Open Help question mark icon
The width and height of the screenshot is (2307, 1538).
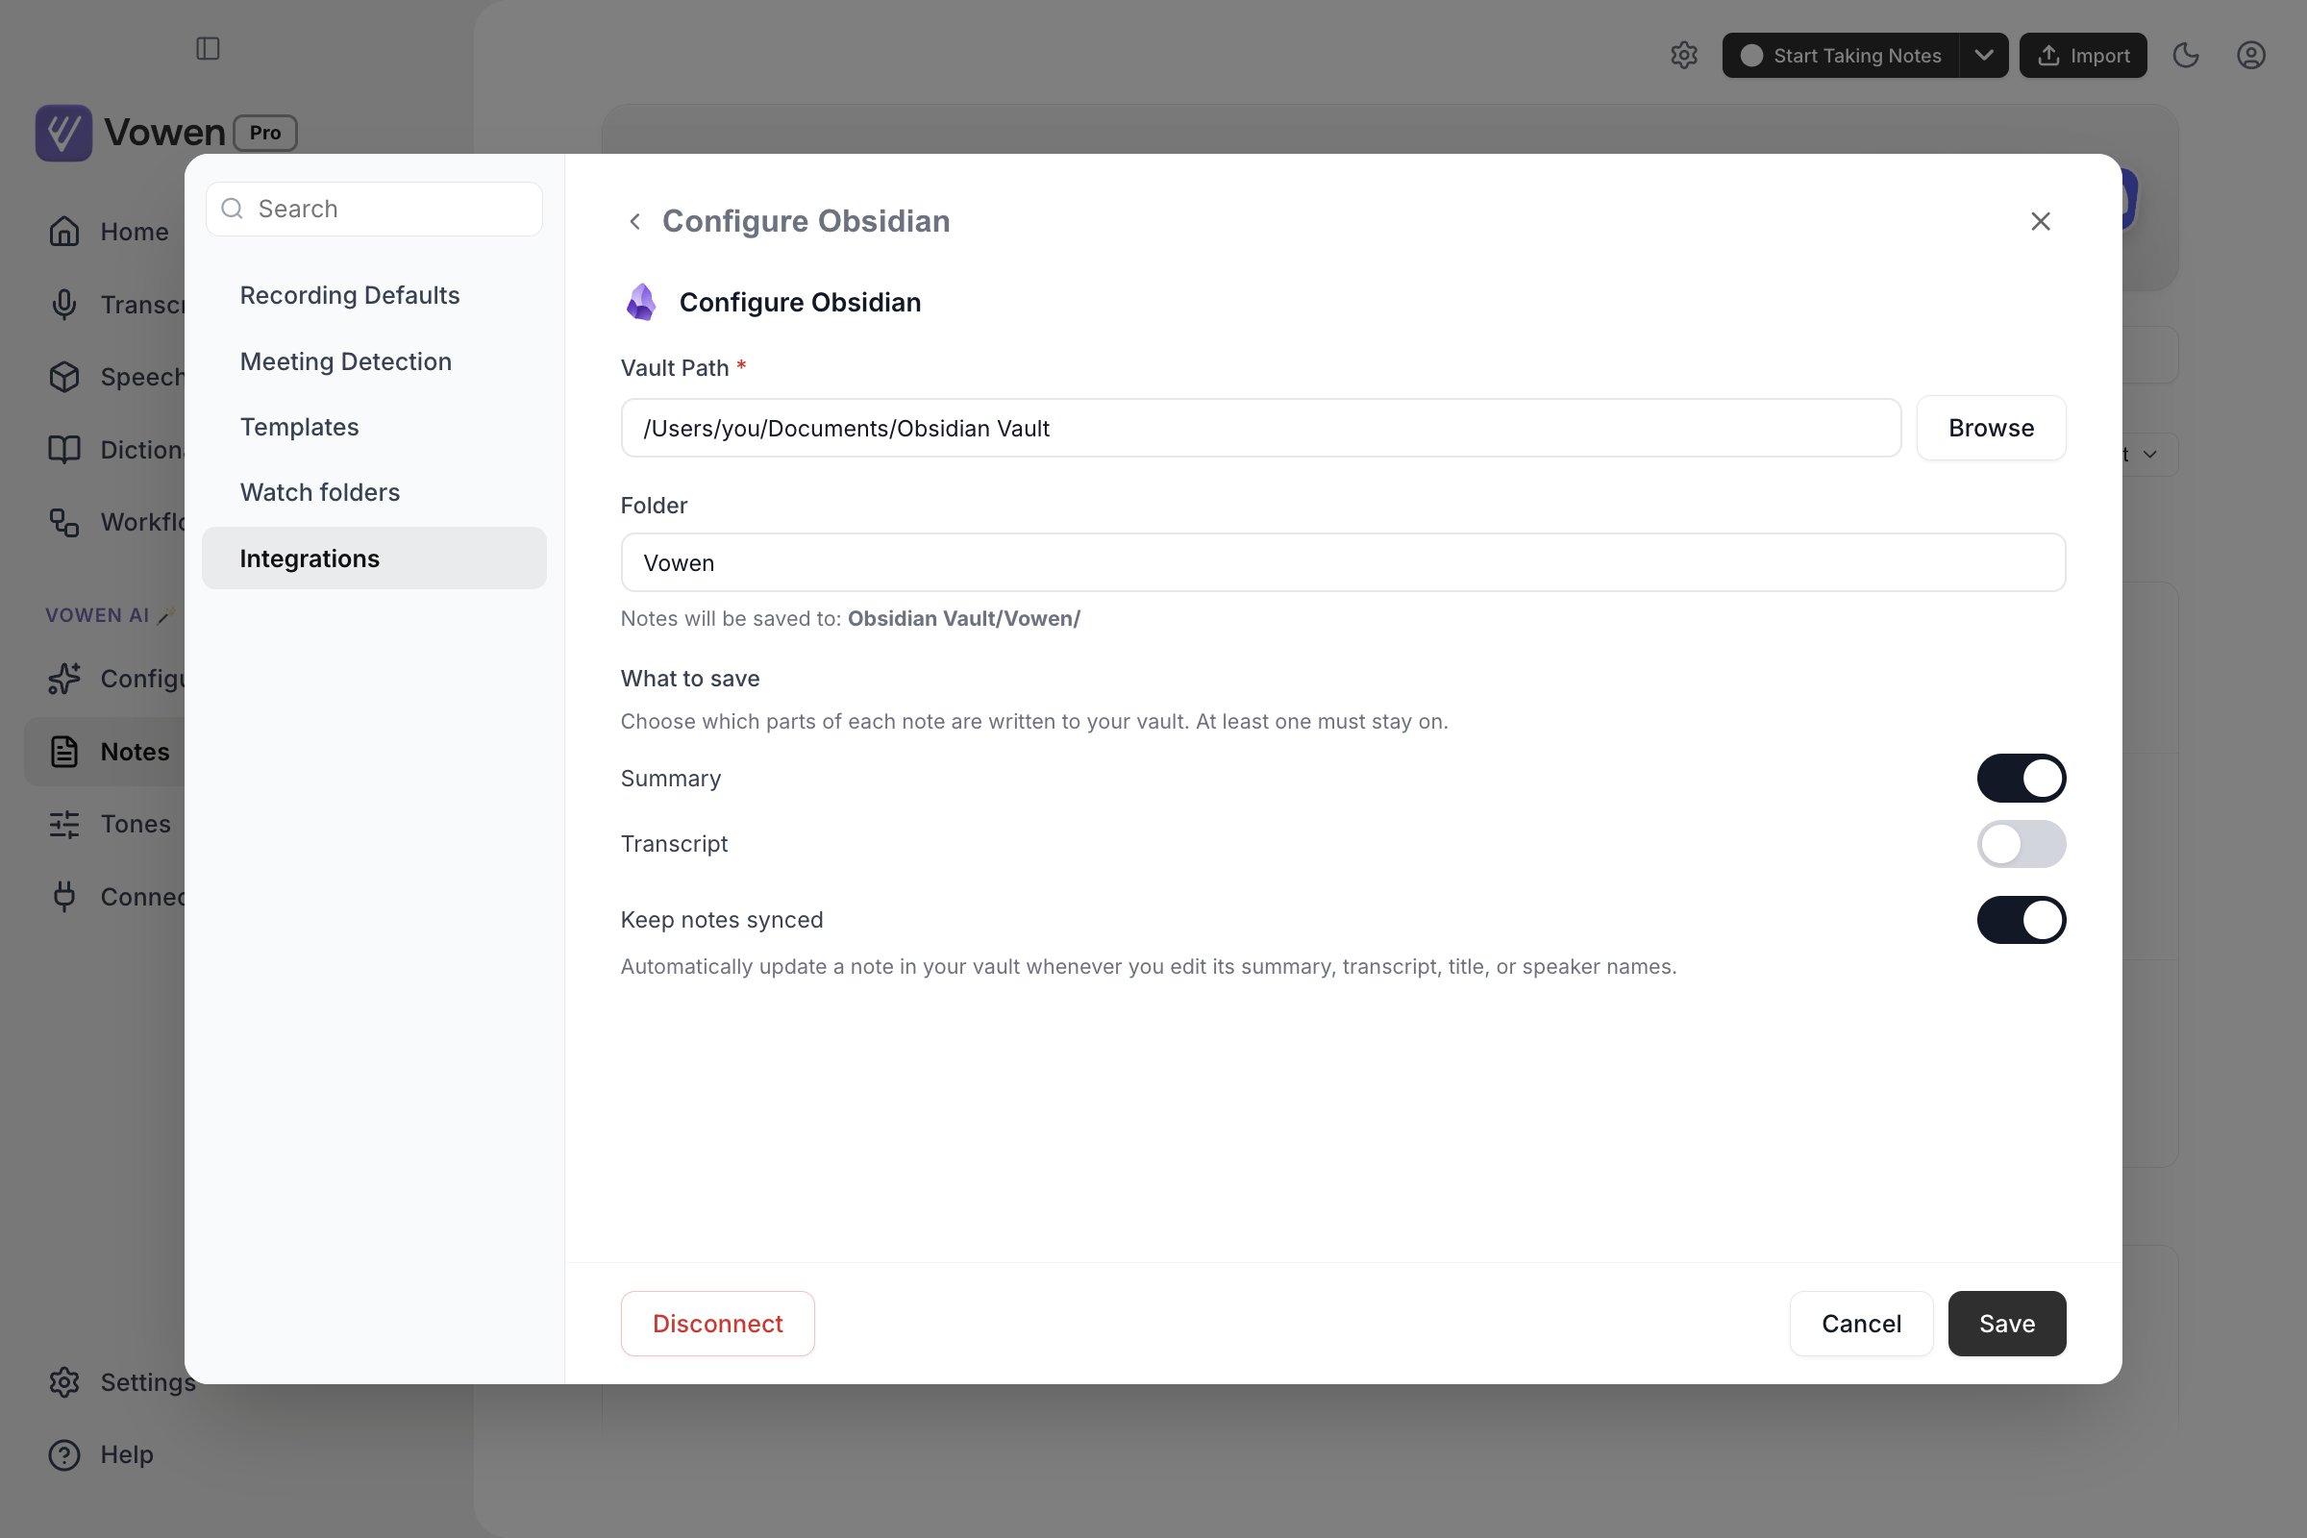coord(64,1454)
